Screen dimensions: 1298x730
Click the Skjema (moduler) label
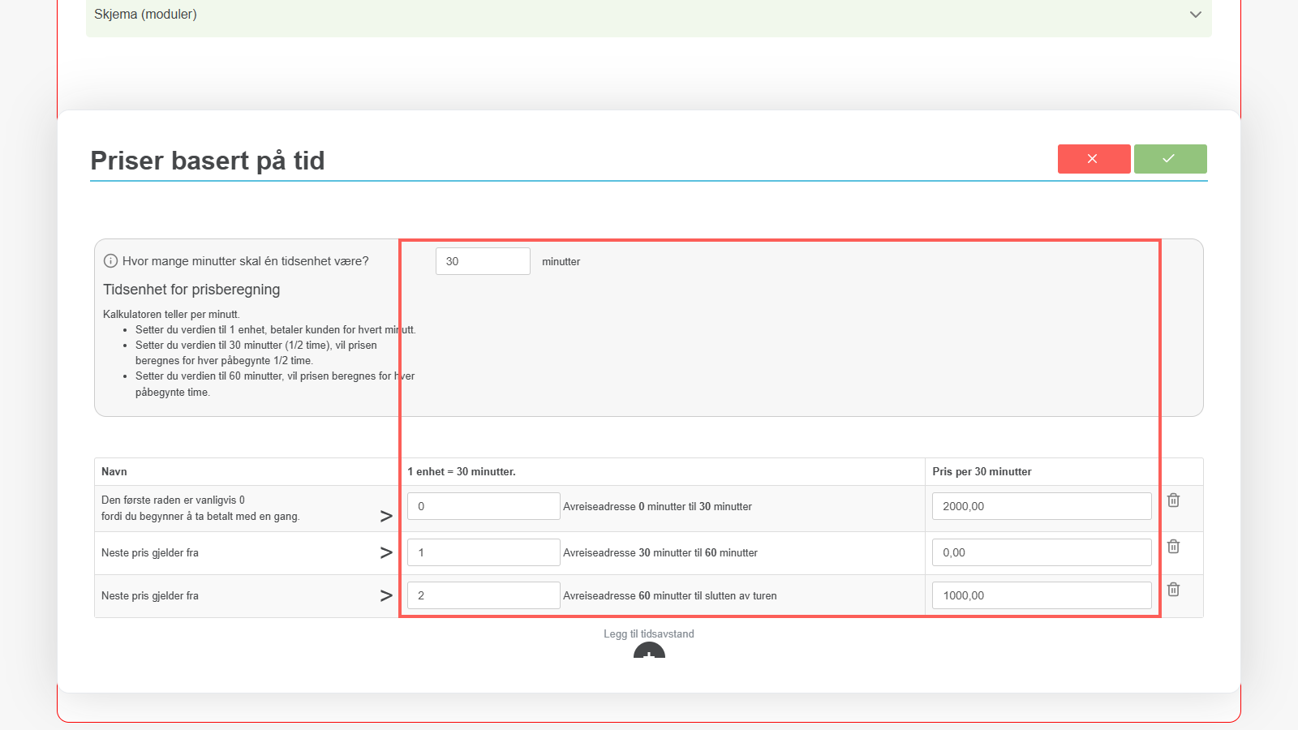145,14
